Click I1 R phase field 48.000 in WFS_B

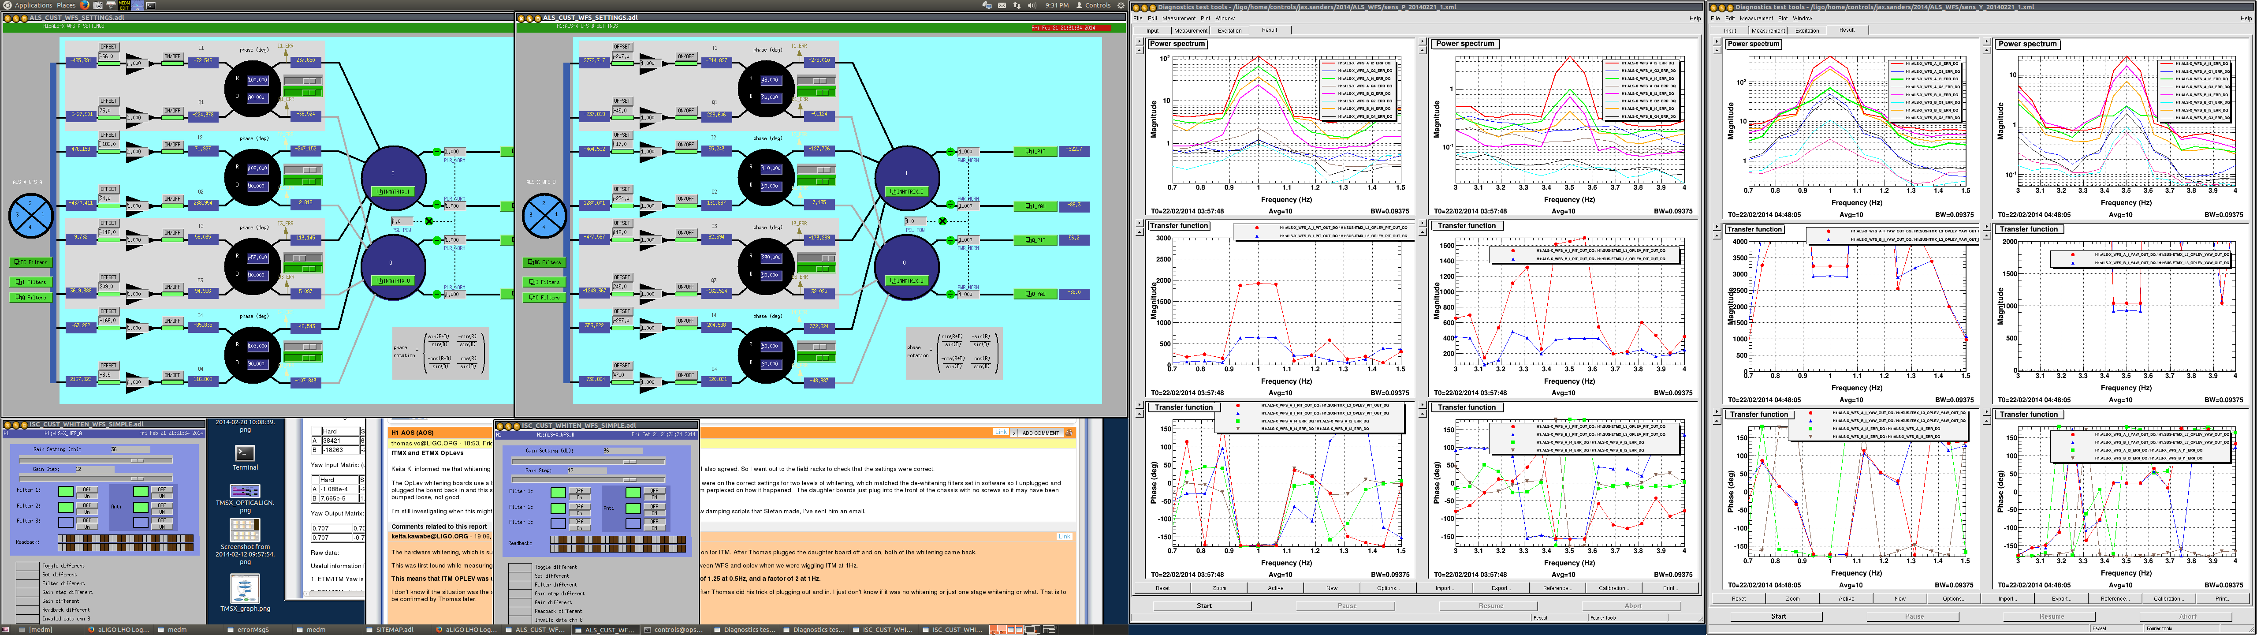point(772,81)
